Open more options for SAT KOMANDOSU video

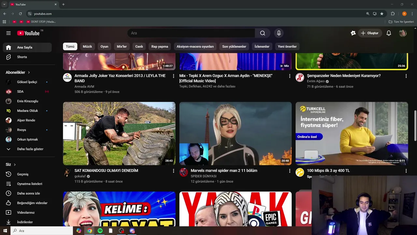coord(173,171)
